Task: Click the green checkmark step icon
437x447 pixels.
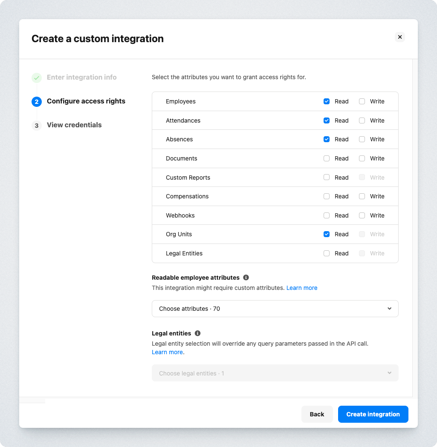Action: pyautogui.click(x=37, y=78)
